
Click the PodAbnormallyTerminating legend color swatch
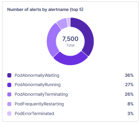[9, 94]
